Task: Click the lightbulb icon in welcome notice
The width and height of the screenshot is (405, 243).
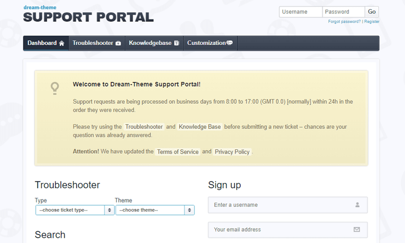Action: [x=55, y=88]
